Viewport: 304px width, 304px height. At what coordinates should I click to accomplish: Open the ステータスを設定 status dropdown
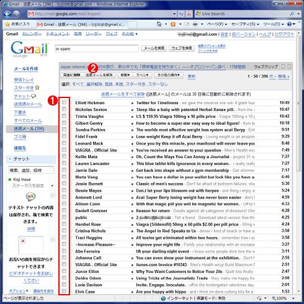[52, 186]
